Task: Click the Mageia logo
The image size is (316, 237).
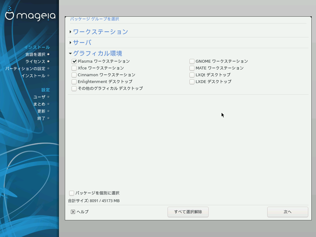Action: click(30, 14)
